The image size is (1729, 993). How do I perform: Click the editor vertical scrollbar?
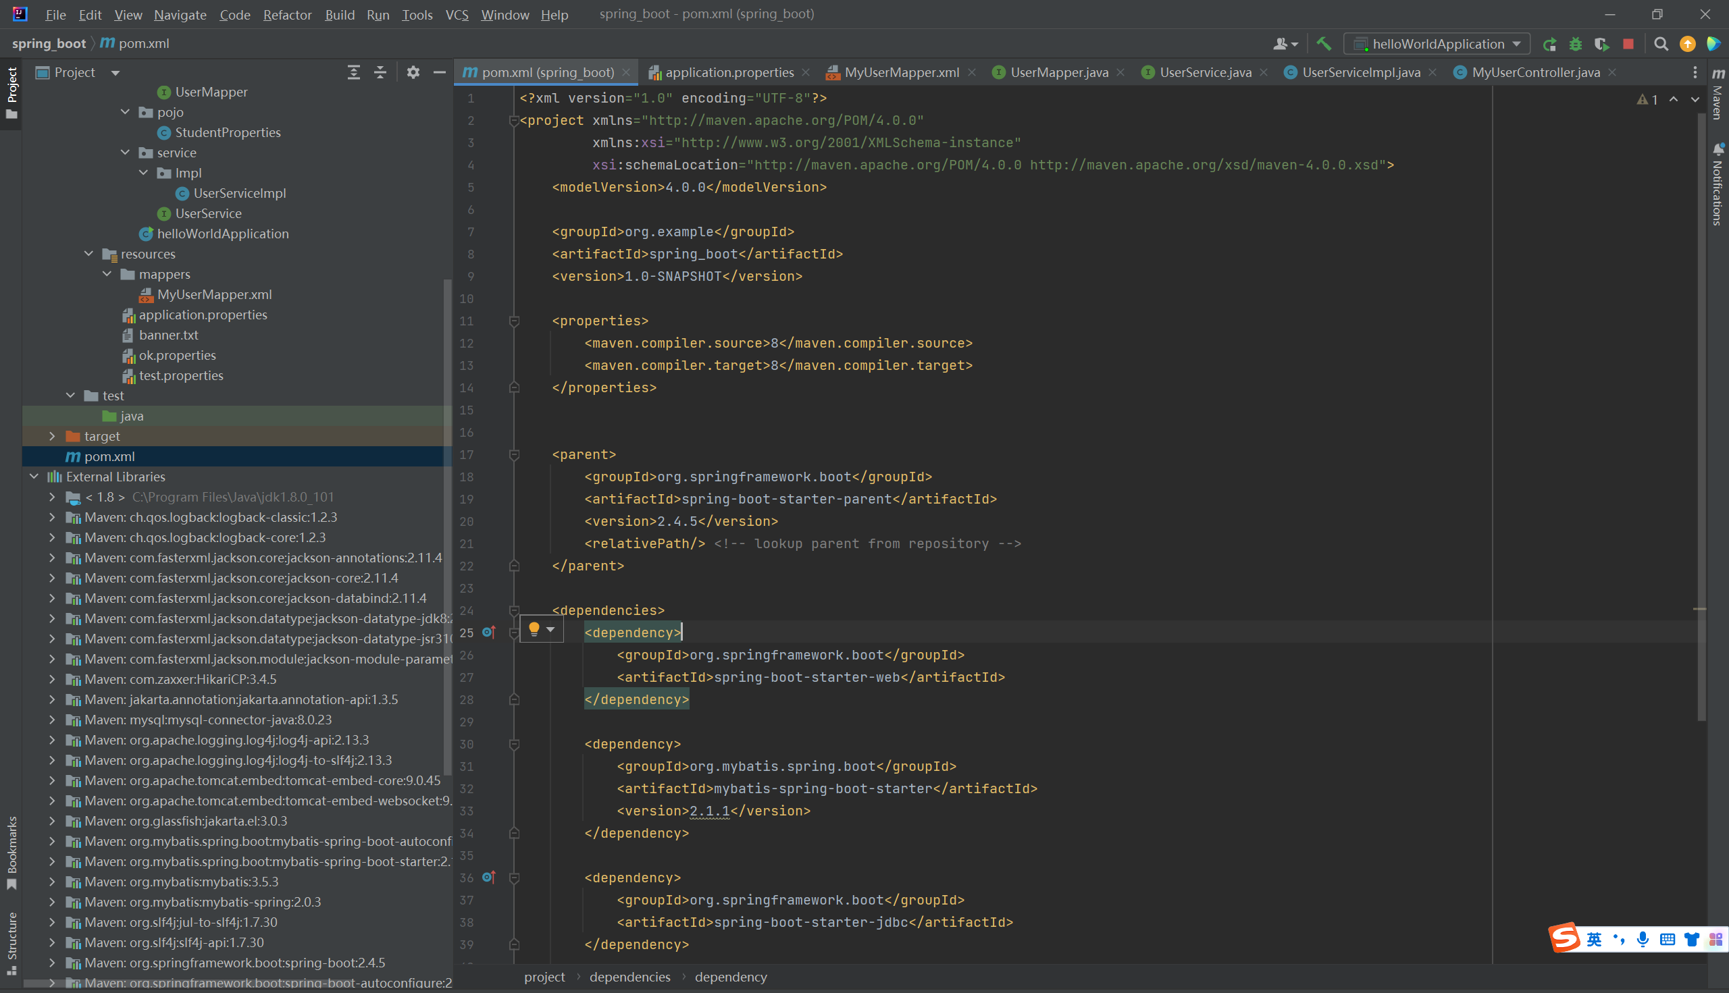(1701, 409)
